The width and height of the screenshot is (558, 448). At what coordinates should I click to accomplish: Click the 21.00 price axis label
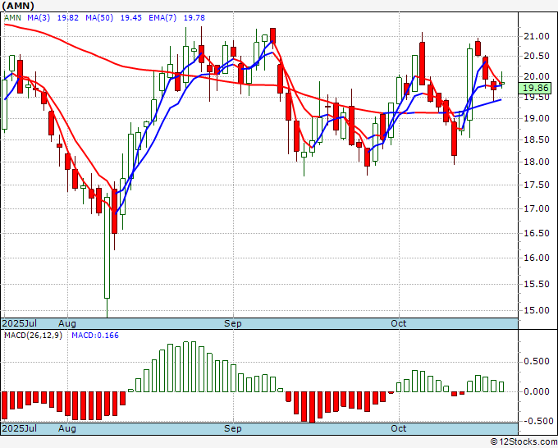pyautogui.click(x=536, y=36)
